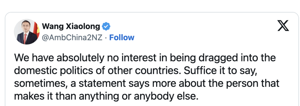The image size is (300, 106).
Task: Visit the @AmbChina2NZ handle link
Action: point(72,38)
